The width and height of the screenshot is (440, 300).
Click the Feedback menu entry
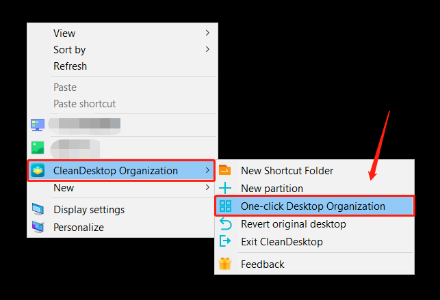262,264
